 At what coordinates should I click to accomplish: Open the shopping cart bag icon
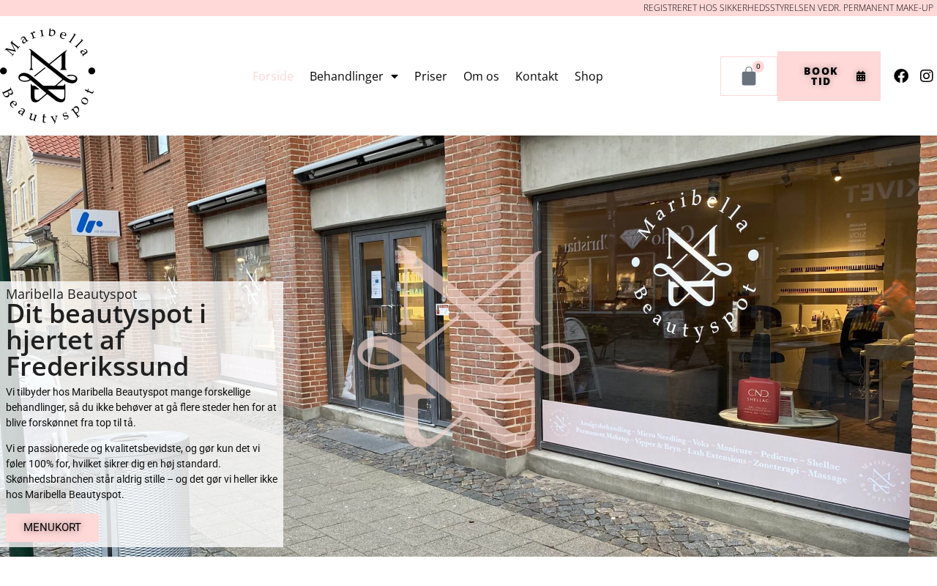pos(749,76)
